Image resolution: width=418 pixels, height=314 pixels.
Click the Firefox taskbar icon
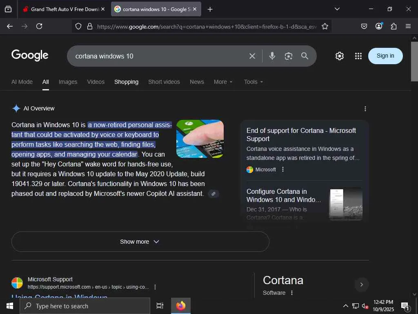[x=181, y=306]
